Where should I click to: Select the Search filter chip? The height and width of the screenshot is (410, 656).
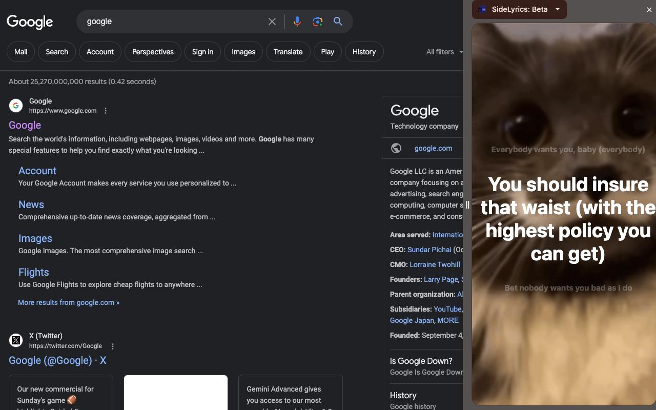coord(57,52)
